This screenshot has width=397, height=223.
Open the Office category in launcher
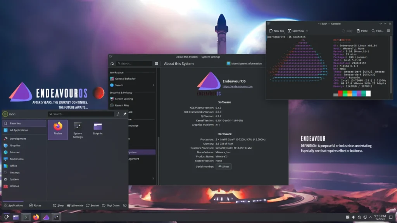click(x=24, y=166)
